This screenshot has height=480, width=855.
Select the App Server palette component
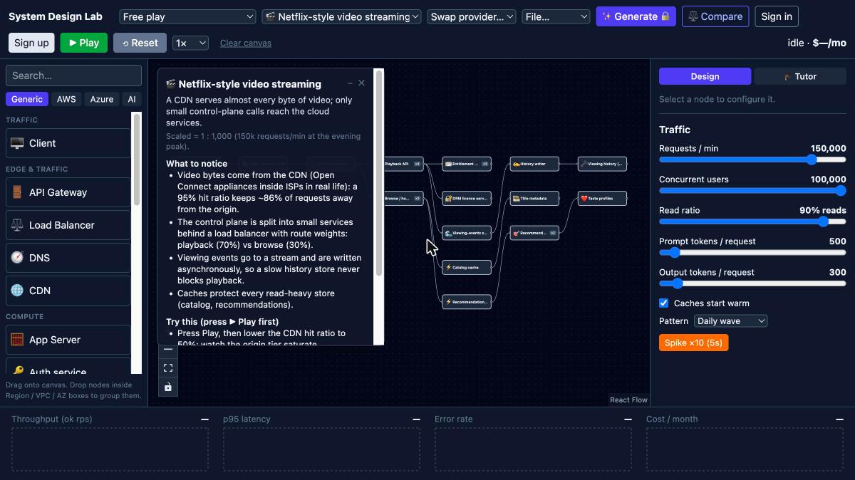point(68,340)
